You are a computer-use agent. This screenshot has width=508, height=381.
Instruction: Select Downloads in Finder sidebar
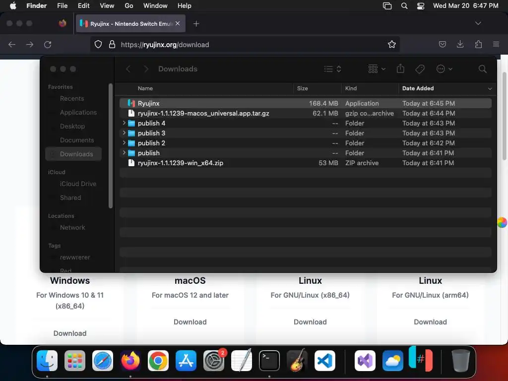point(73,154)
